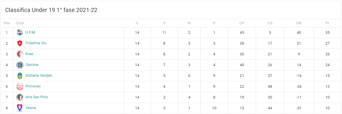Viewport: 342px width, 114px height.
Task: Open the Triestina Vic. club page link
Action: click(36, 43)
